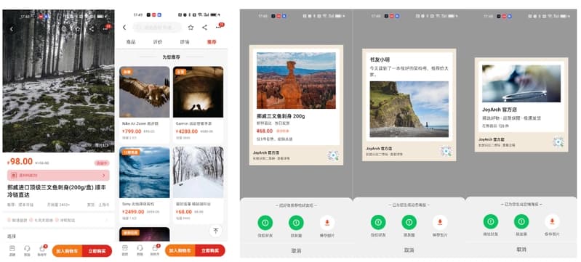The image size is (581, 262).
Task: Tap the 为您推荐 section heading
Action: click(171, 57)
